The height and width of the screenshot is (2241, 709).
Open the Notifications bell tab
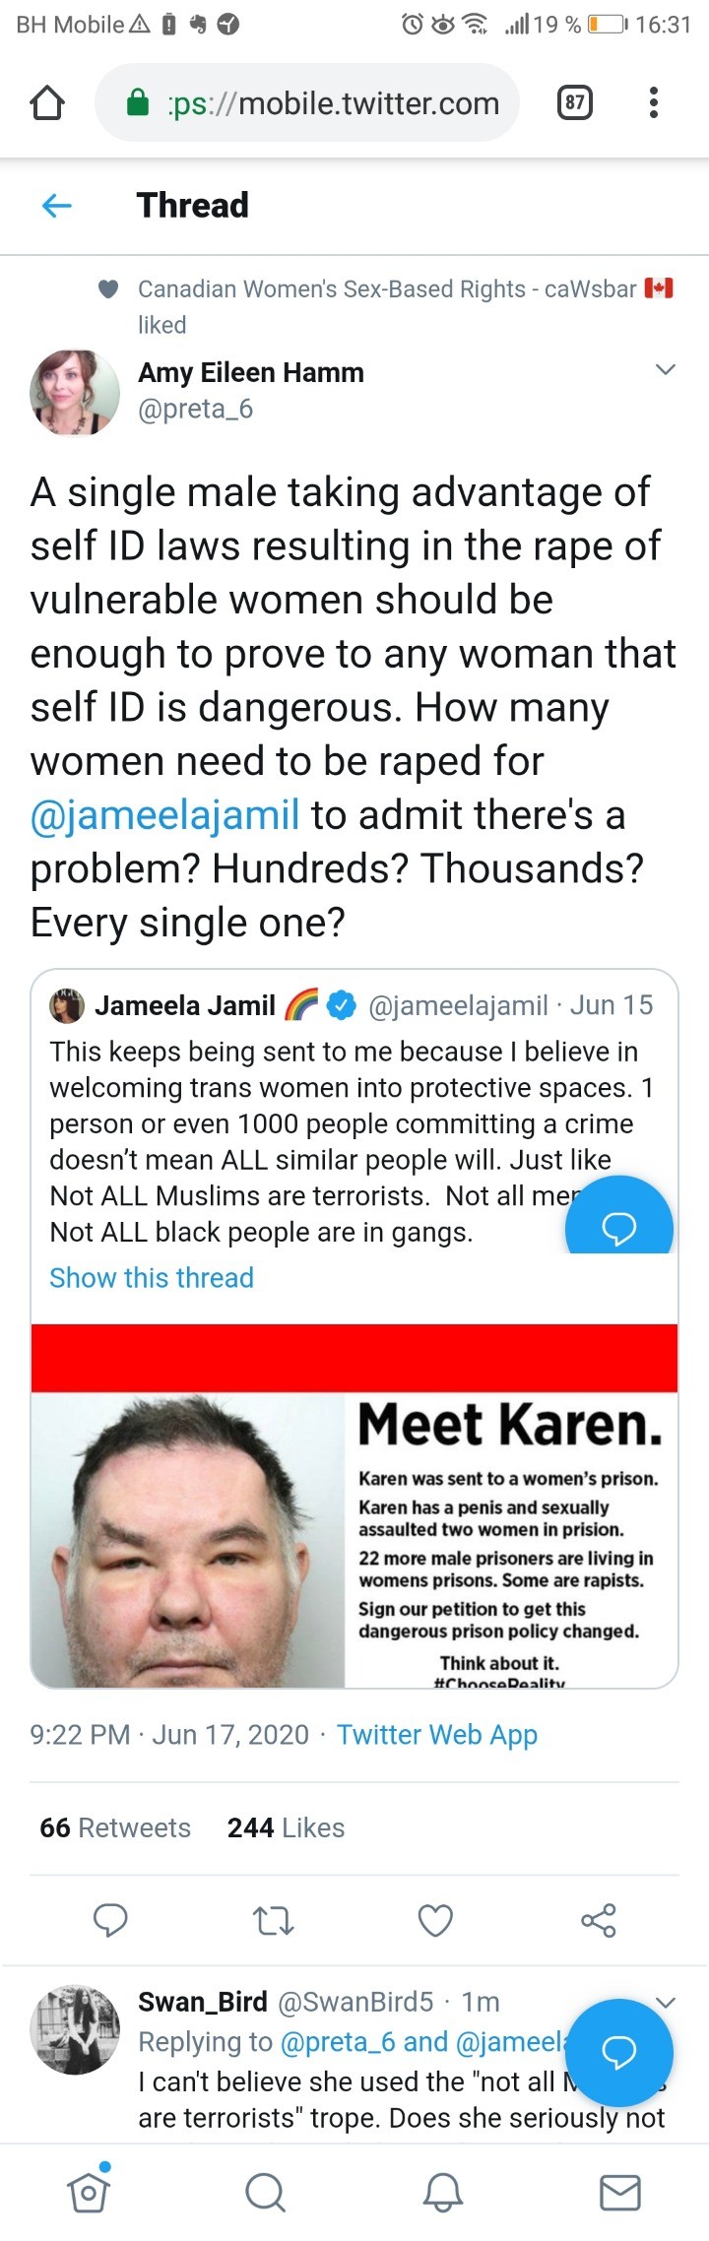[443, 2193]
